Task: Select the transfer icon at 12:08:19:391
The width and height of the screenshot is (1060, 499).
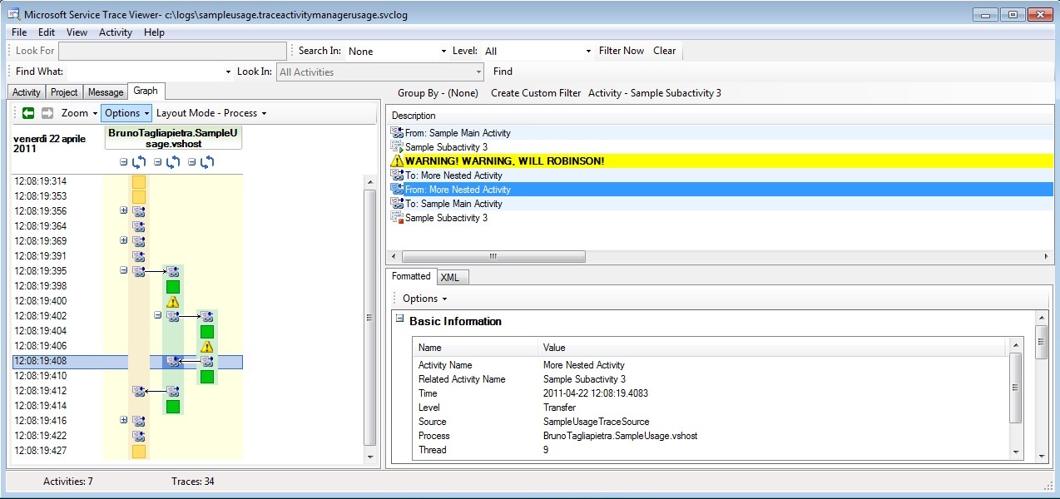Action: tap(139, 256)
